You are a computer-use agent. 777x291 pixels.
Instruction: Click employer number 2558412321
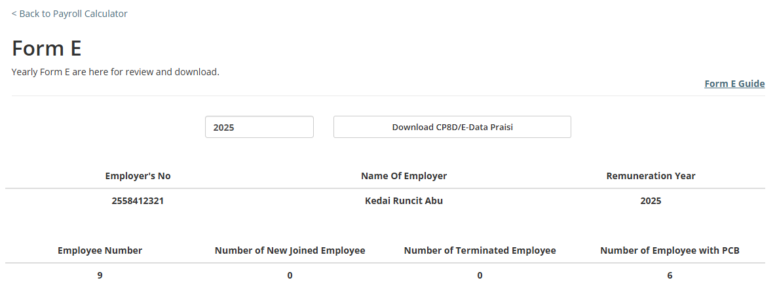138,201
